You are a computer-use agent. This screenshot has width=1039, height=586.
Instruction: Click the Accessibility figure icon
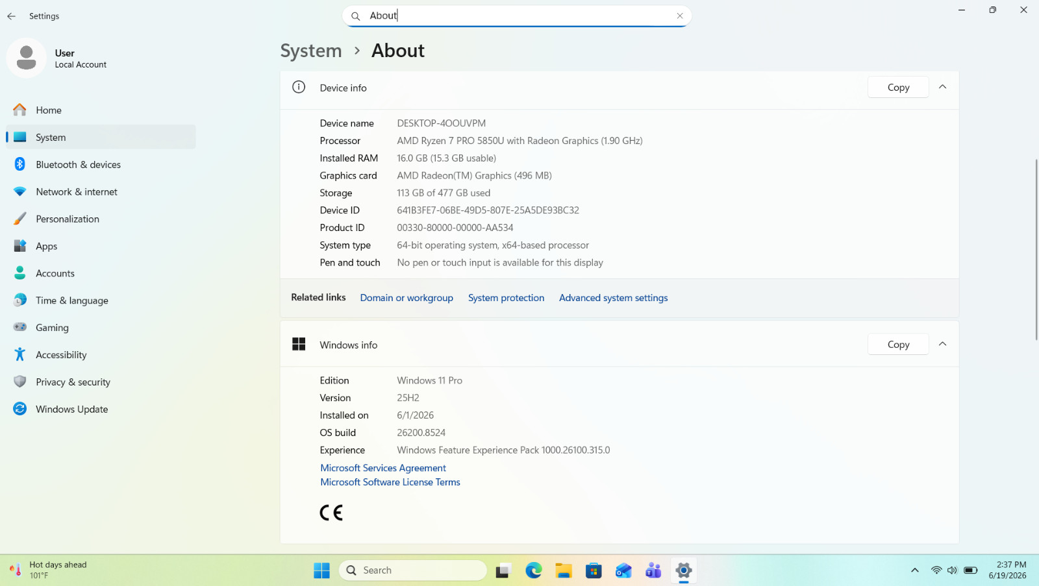[20, 354]
